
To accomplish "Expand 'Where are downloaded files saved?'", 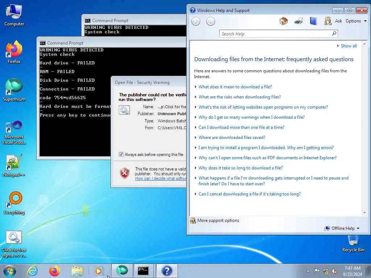I will tap(232, 138).
